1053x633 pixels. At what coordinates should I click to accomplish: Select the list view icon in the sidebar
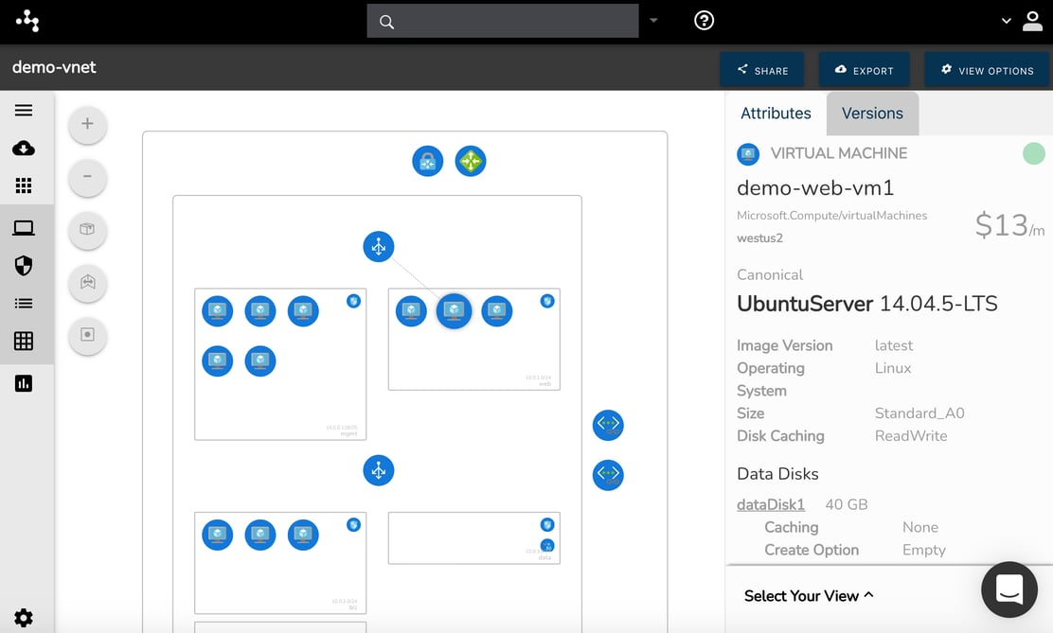point(26,303)
